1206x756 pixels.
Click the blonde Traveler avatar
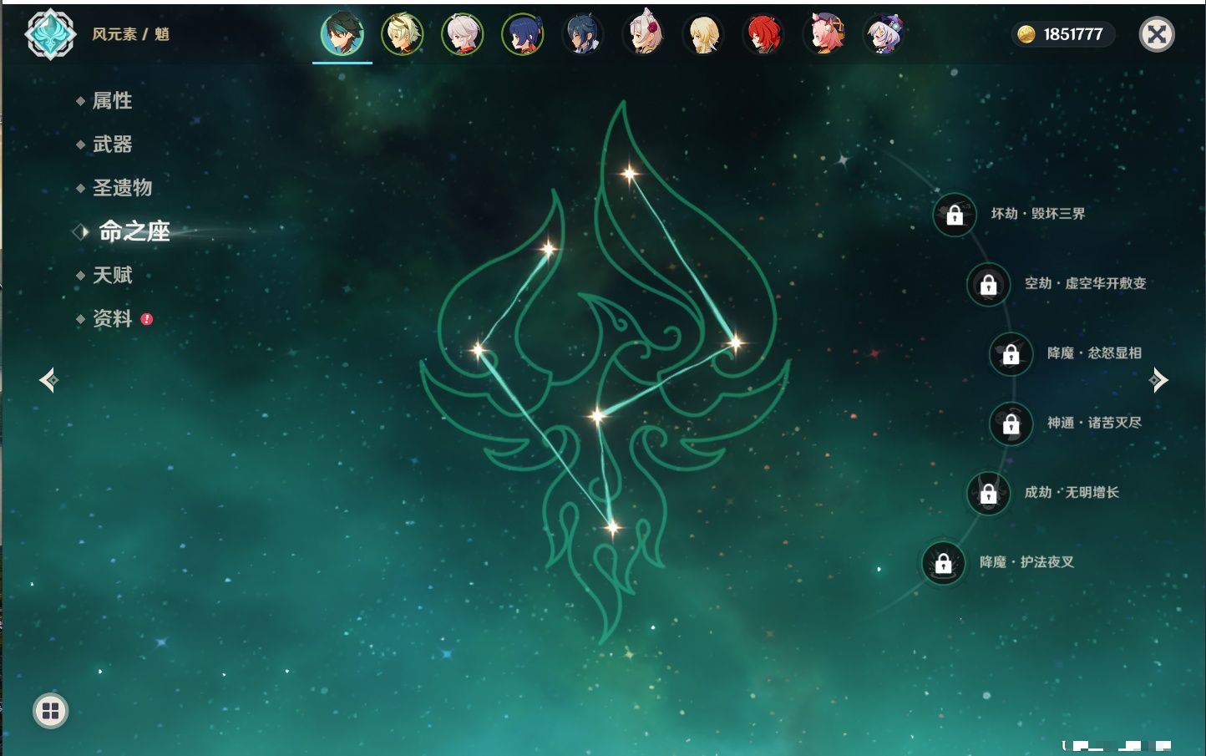coord(703,35)
